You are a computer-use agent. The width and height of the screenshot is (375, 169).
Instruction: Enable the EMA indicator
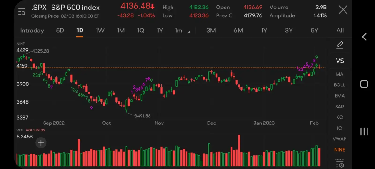click(x=339, y=96)
